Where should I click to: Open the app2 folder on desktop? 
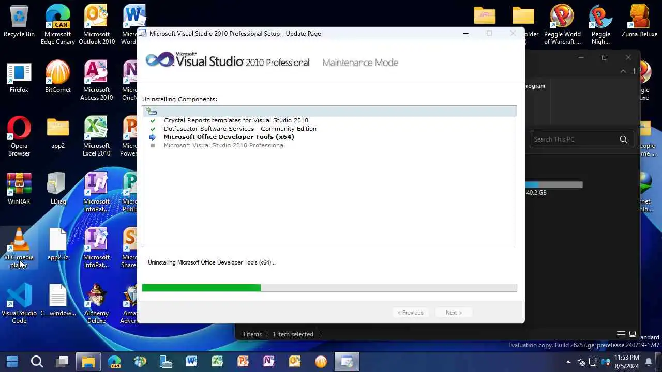click(x=57, y=133)
